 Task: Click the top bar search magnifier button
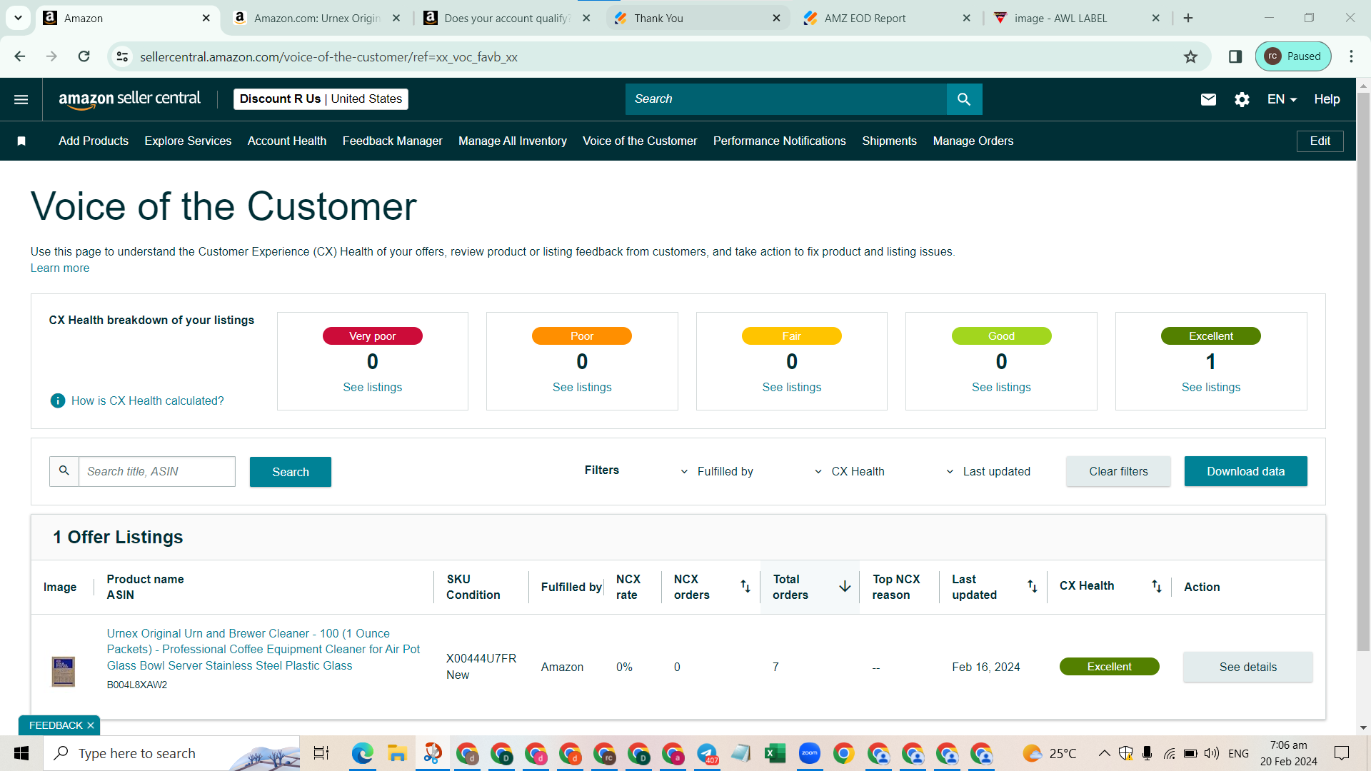964,99
